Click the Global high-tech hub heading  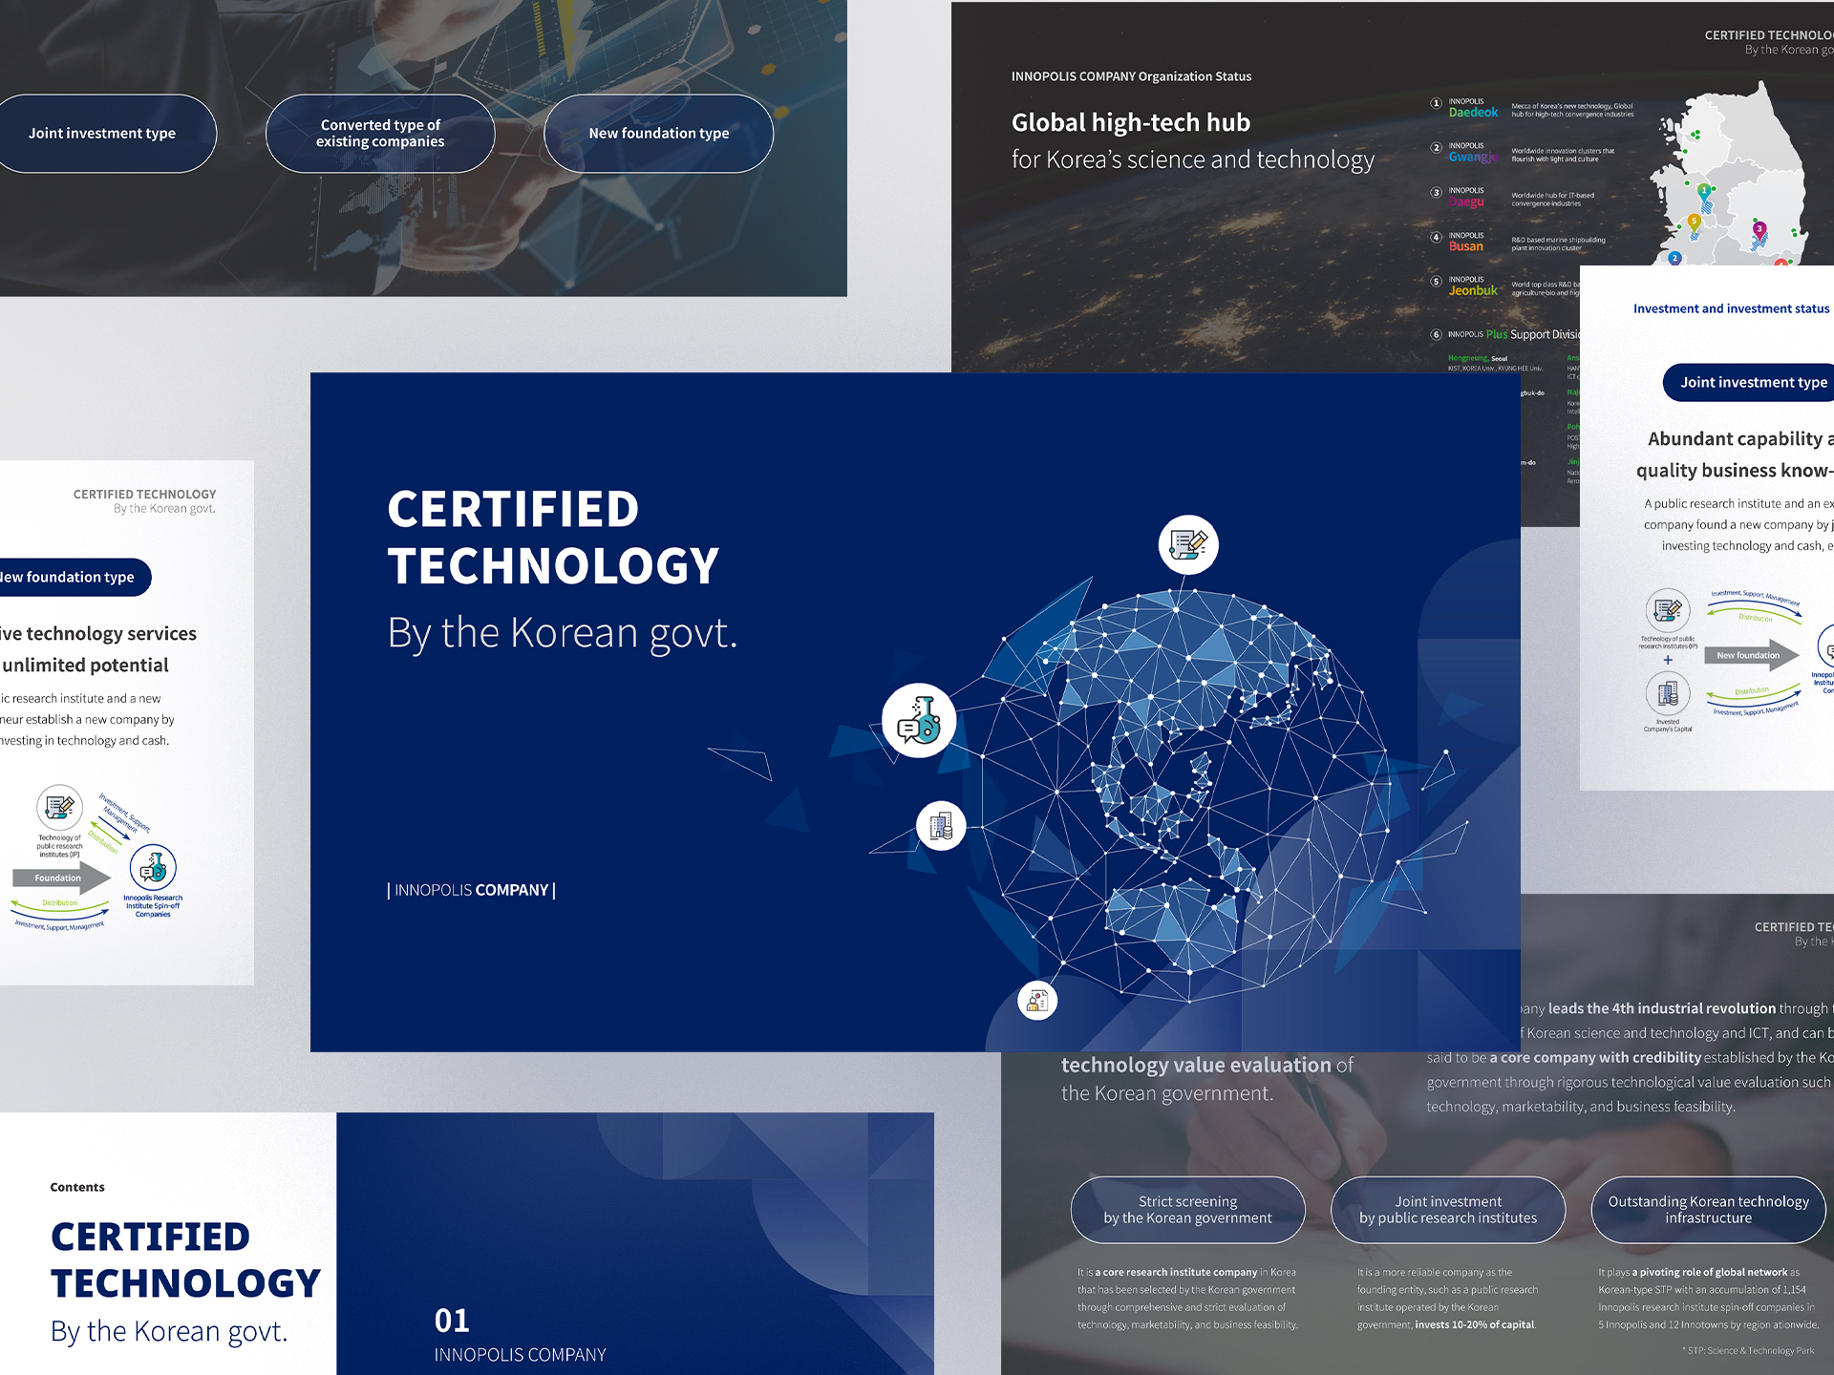pos(1131,123)
